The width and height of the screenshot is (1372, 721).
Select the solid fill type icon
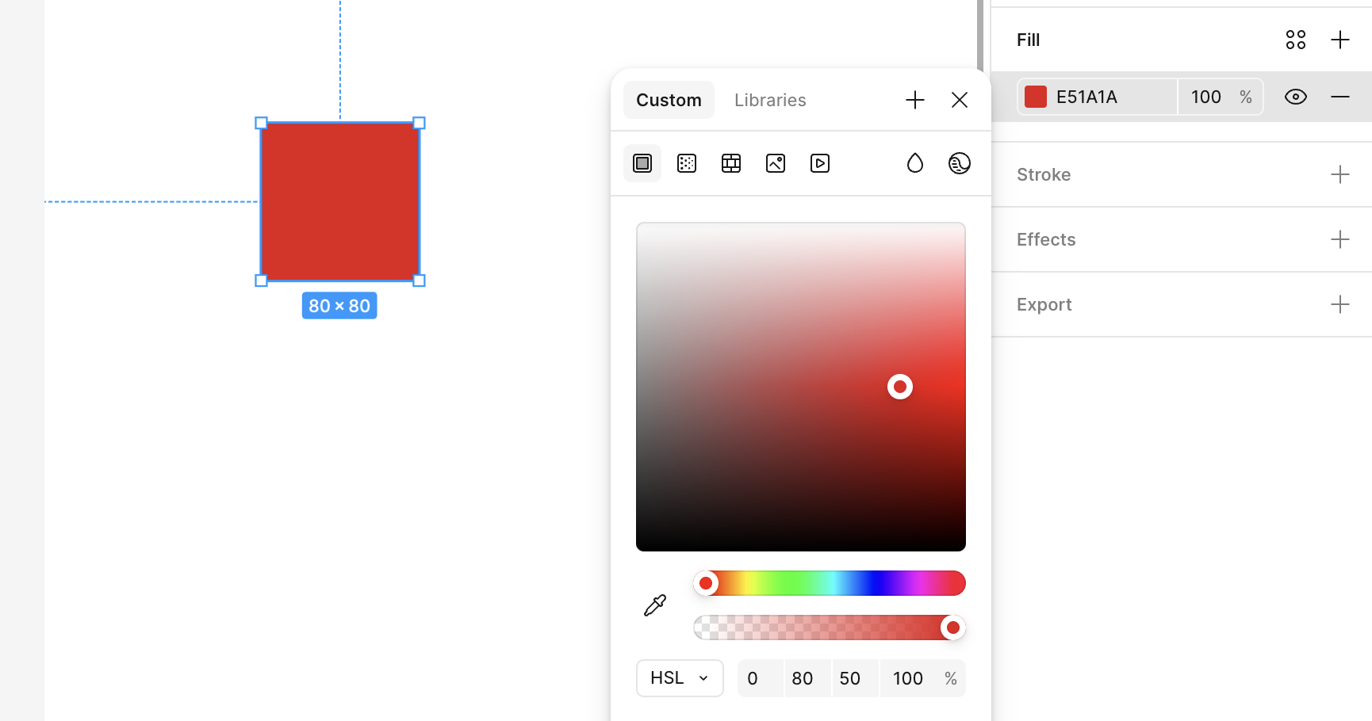coord(642,163)
